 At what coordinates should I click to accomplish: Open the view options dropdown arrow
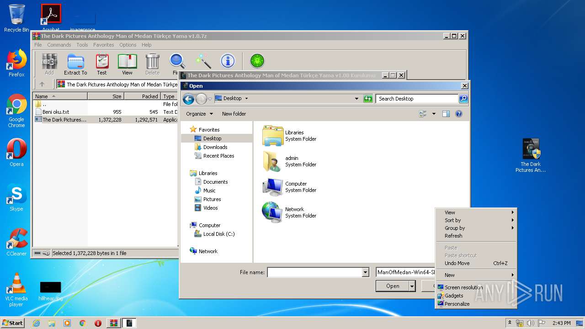coord(434,114)
